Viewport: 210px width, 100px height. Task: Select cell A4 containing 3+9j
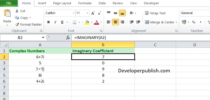40,69
